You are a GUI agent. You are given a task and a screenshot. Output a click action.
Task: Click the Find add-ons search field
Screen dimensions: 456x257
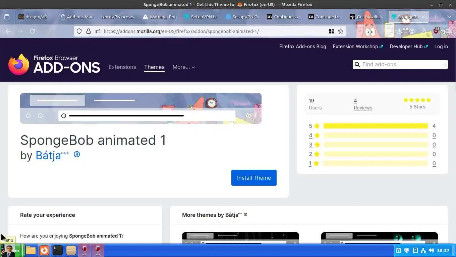pyautogui.click(x=400, y=65)
